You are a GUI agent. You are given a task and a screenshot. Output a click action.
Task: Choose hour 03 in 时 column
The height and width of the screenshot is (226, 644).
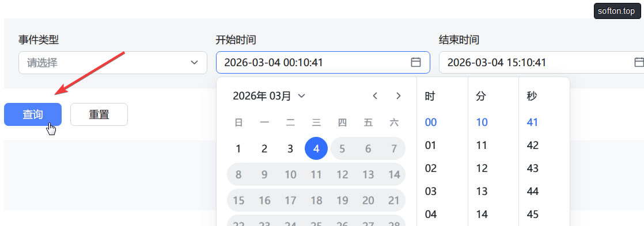tap(430, 191)
